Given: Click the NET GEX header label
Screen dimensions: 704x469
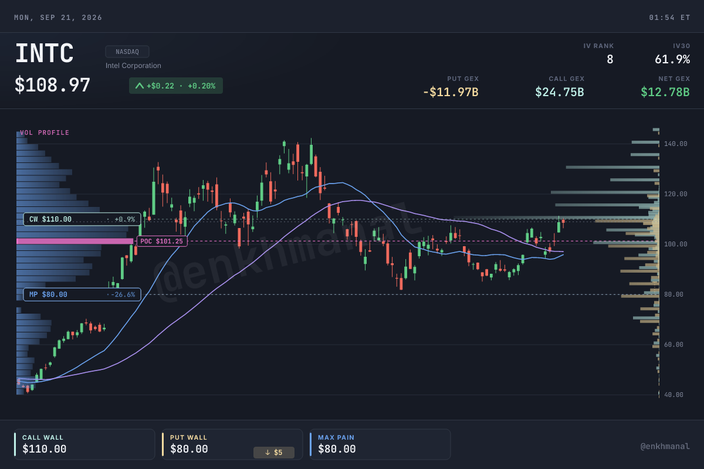Looking at the screenshot, I should [674, 79].
